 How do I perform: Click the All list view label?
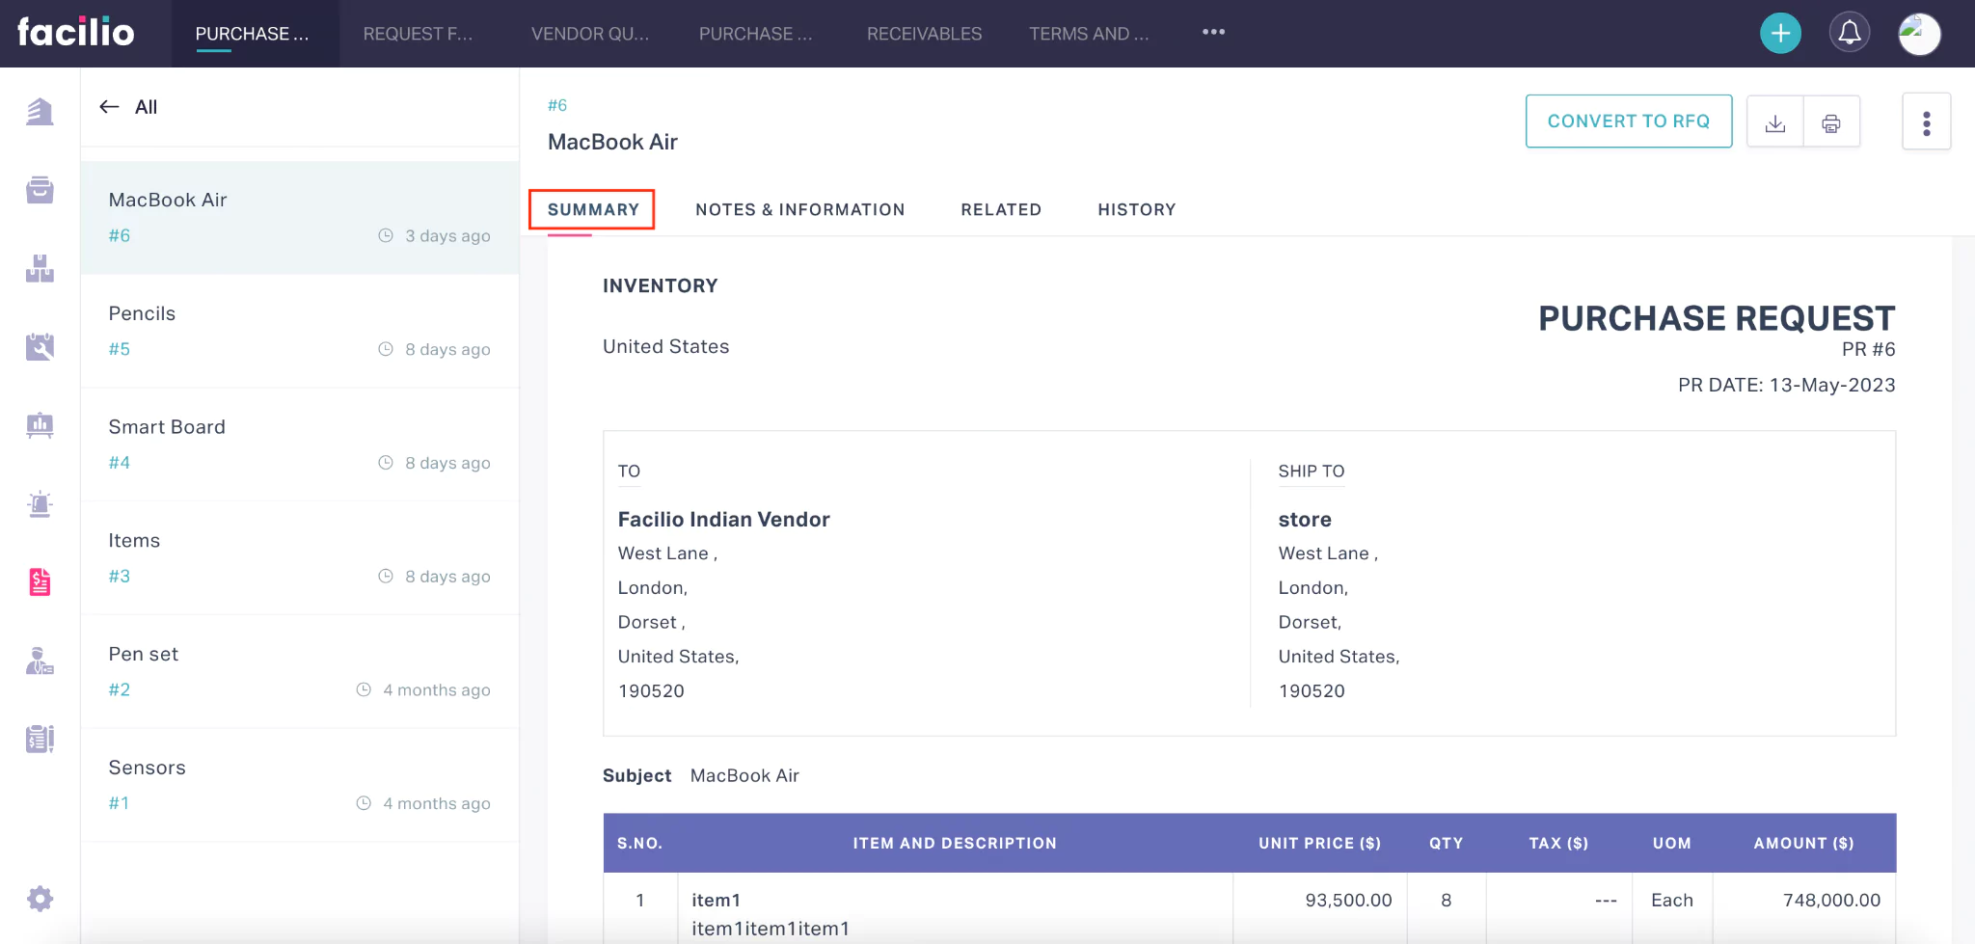point(146,107)
